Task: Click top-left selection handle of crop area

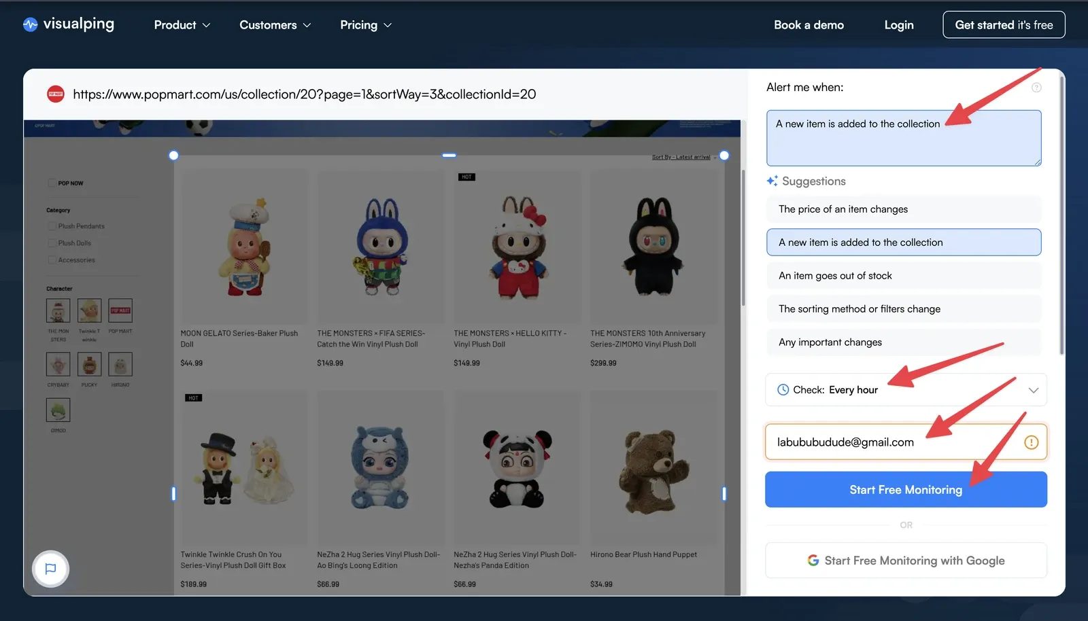Action: 173,156
